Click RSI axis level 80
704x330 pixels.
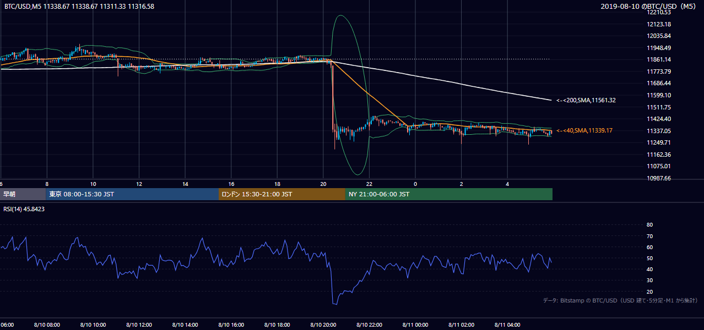pos(649,225)
